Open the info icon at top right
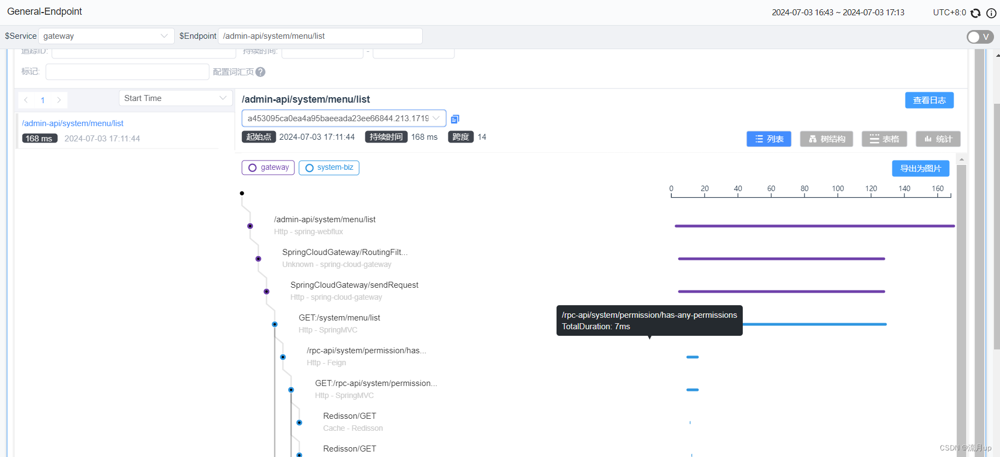Viewport: 1000px width, 457px height. [991, 13]
